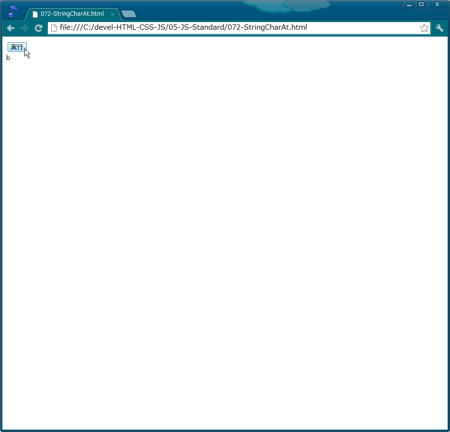Open a new tab with the new-tab button

[129, 14]
